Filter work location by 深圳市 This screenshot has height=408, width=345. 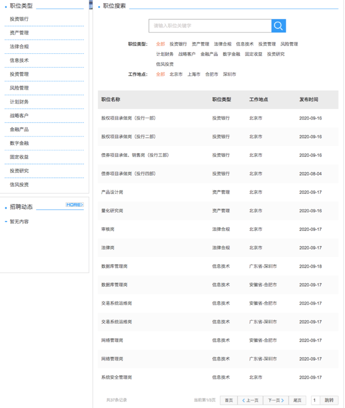click(x=230, y=74)
